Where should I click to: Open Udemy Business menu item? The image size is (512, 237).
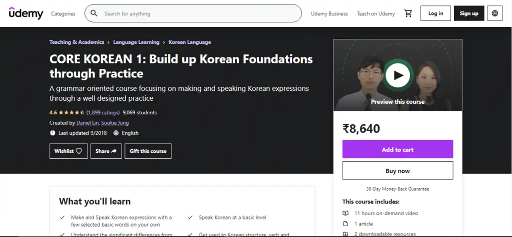[x=329, y=13]
